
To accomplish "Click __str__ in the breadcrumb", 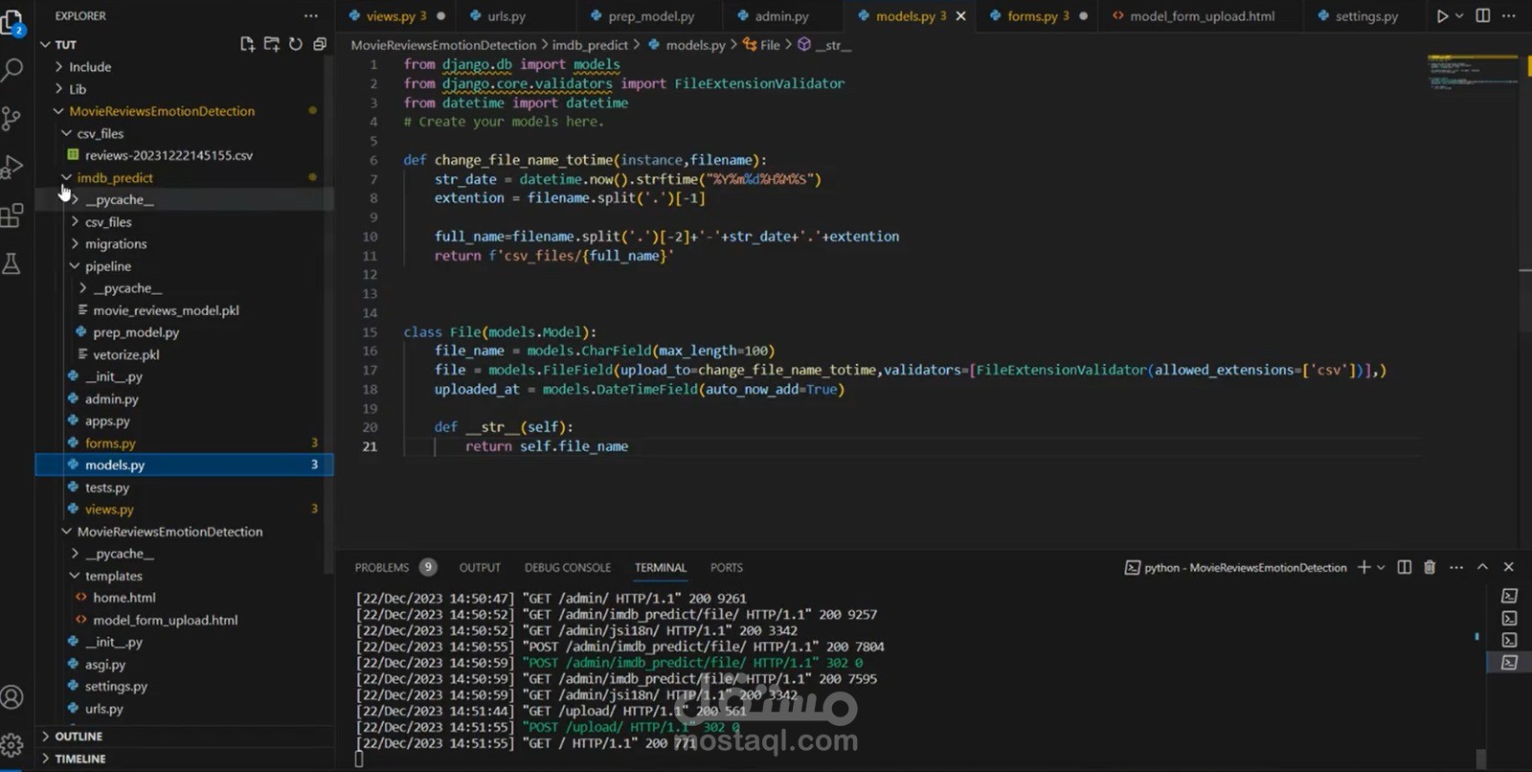I will [824, 45].
